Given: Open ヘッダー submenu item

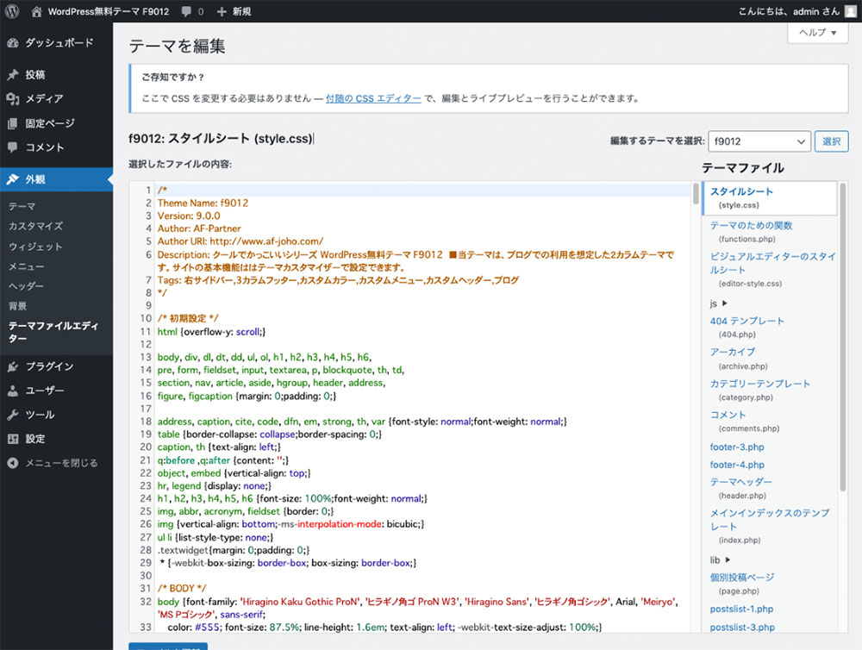Looking at the screenshot, I should tap(26, 286).
